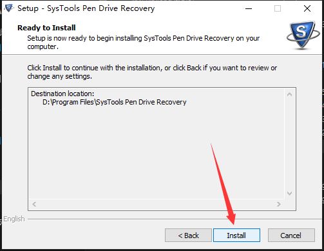The height and width of the screenshot is (251, 324).
Task: Click the setup icon in the title bar
Action: [9, 8]
